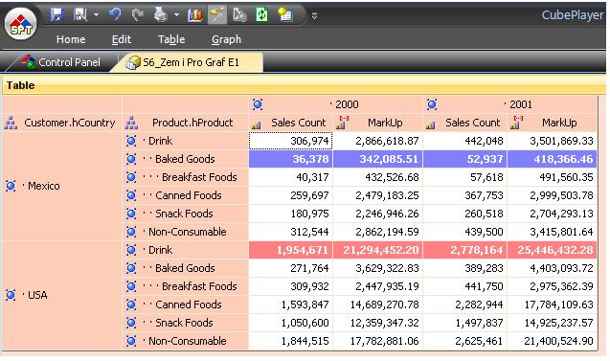
Task: Switch to the Control Panel tab
Action: [x=61, y=62]
